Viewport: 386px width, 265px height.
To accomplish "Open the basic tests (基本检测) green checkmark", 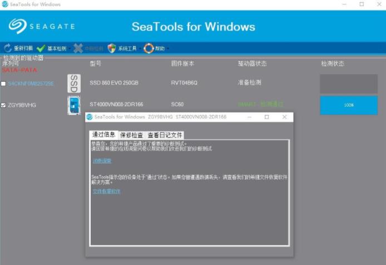I will tap(41, 48).
